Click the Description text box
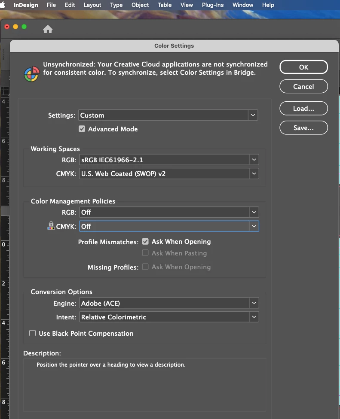Image resolution: width=340 pixels, height=419 pixels. pyautogui.click(x=145, y=385)
